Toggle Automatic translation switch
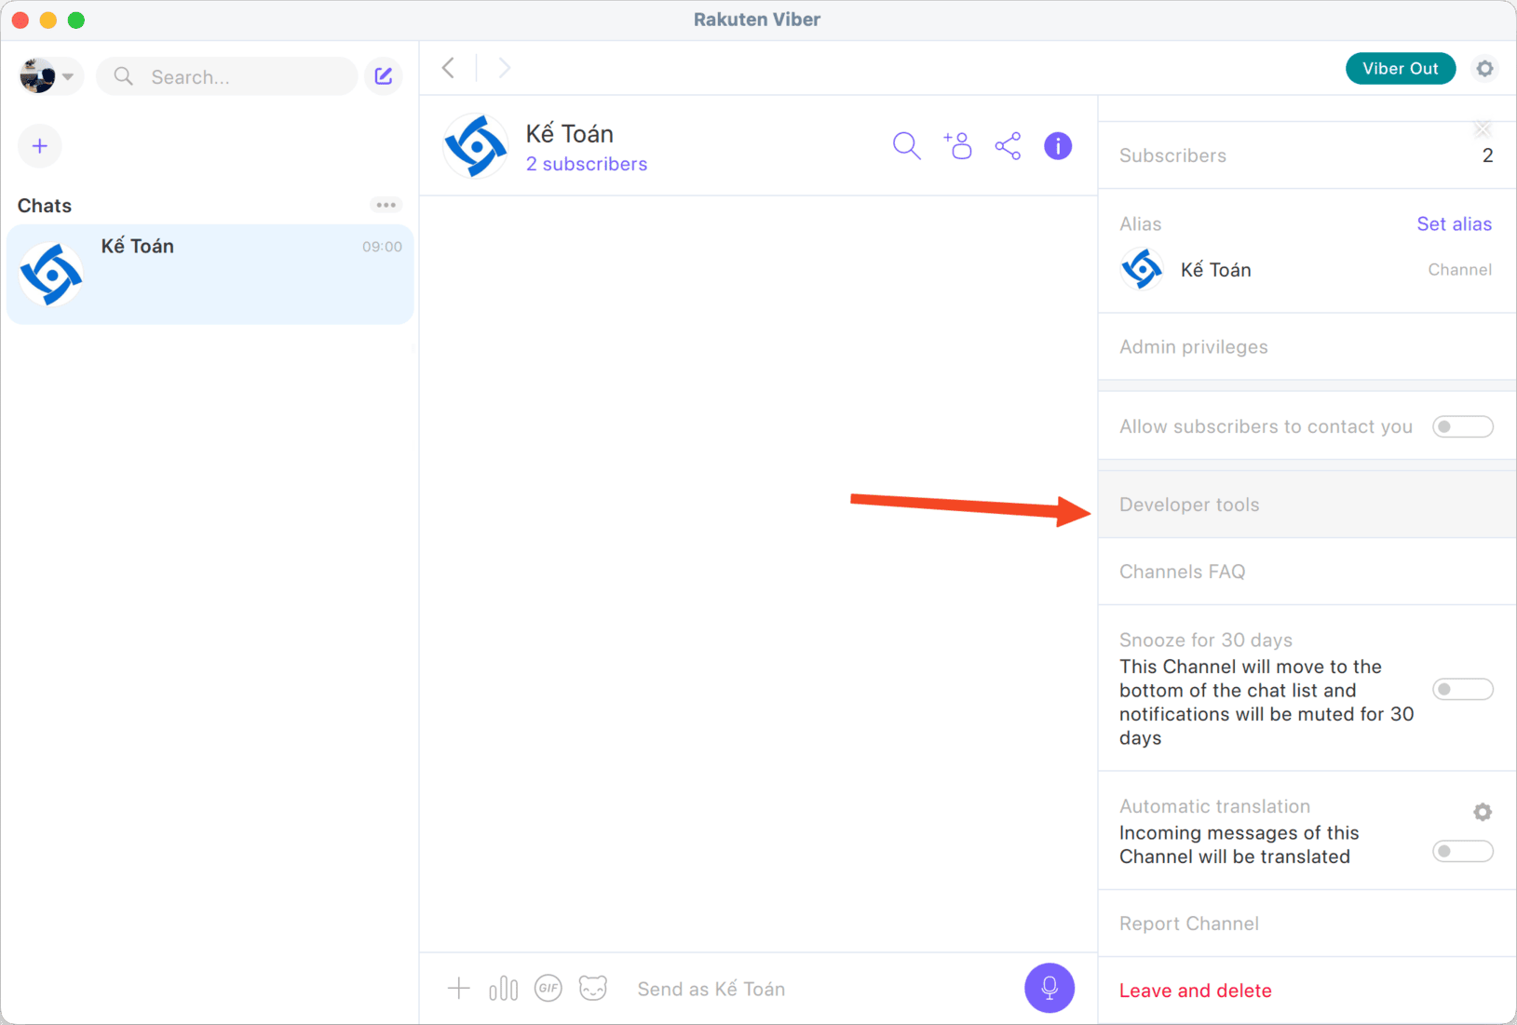The width and height of the screenshot is (1517, 1025). [1462, 851]
